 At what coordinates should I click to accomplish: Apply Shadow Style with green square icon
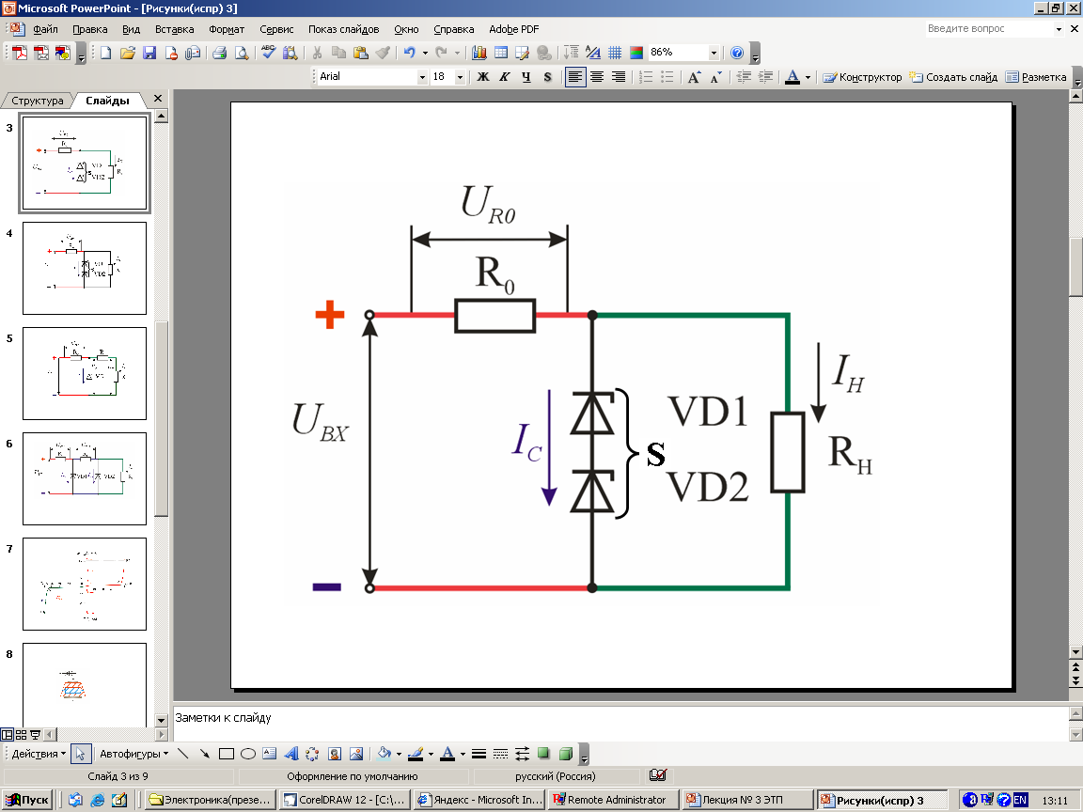[x=543, y=754]
